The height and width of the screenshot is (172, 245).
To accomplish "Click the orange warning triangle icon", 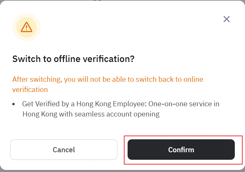I will coord(27,27).
